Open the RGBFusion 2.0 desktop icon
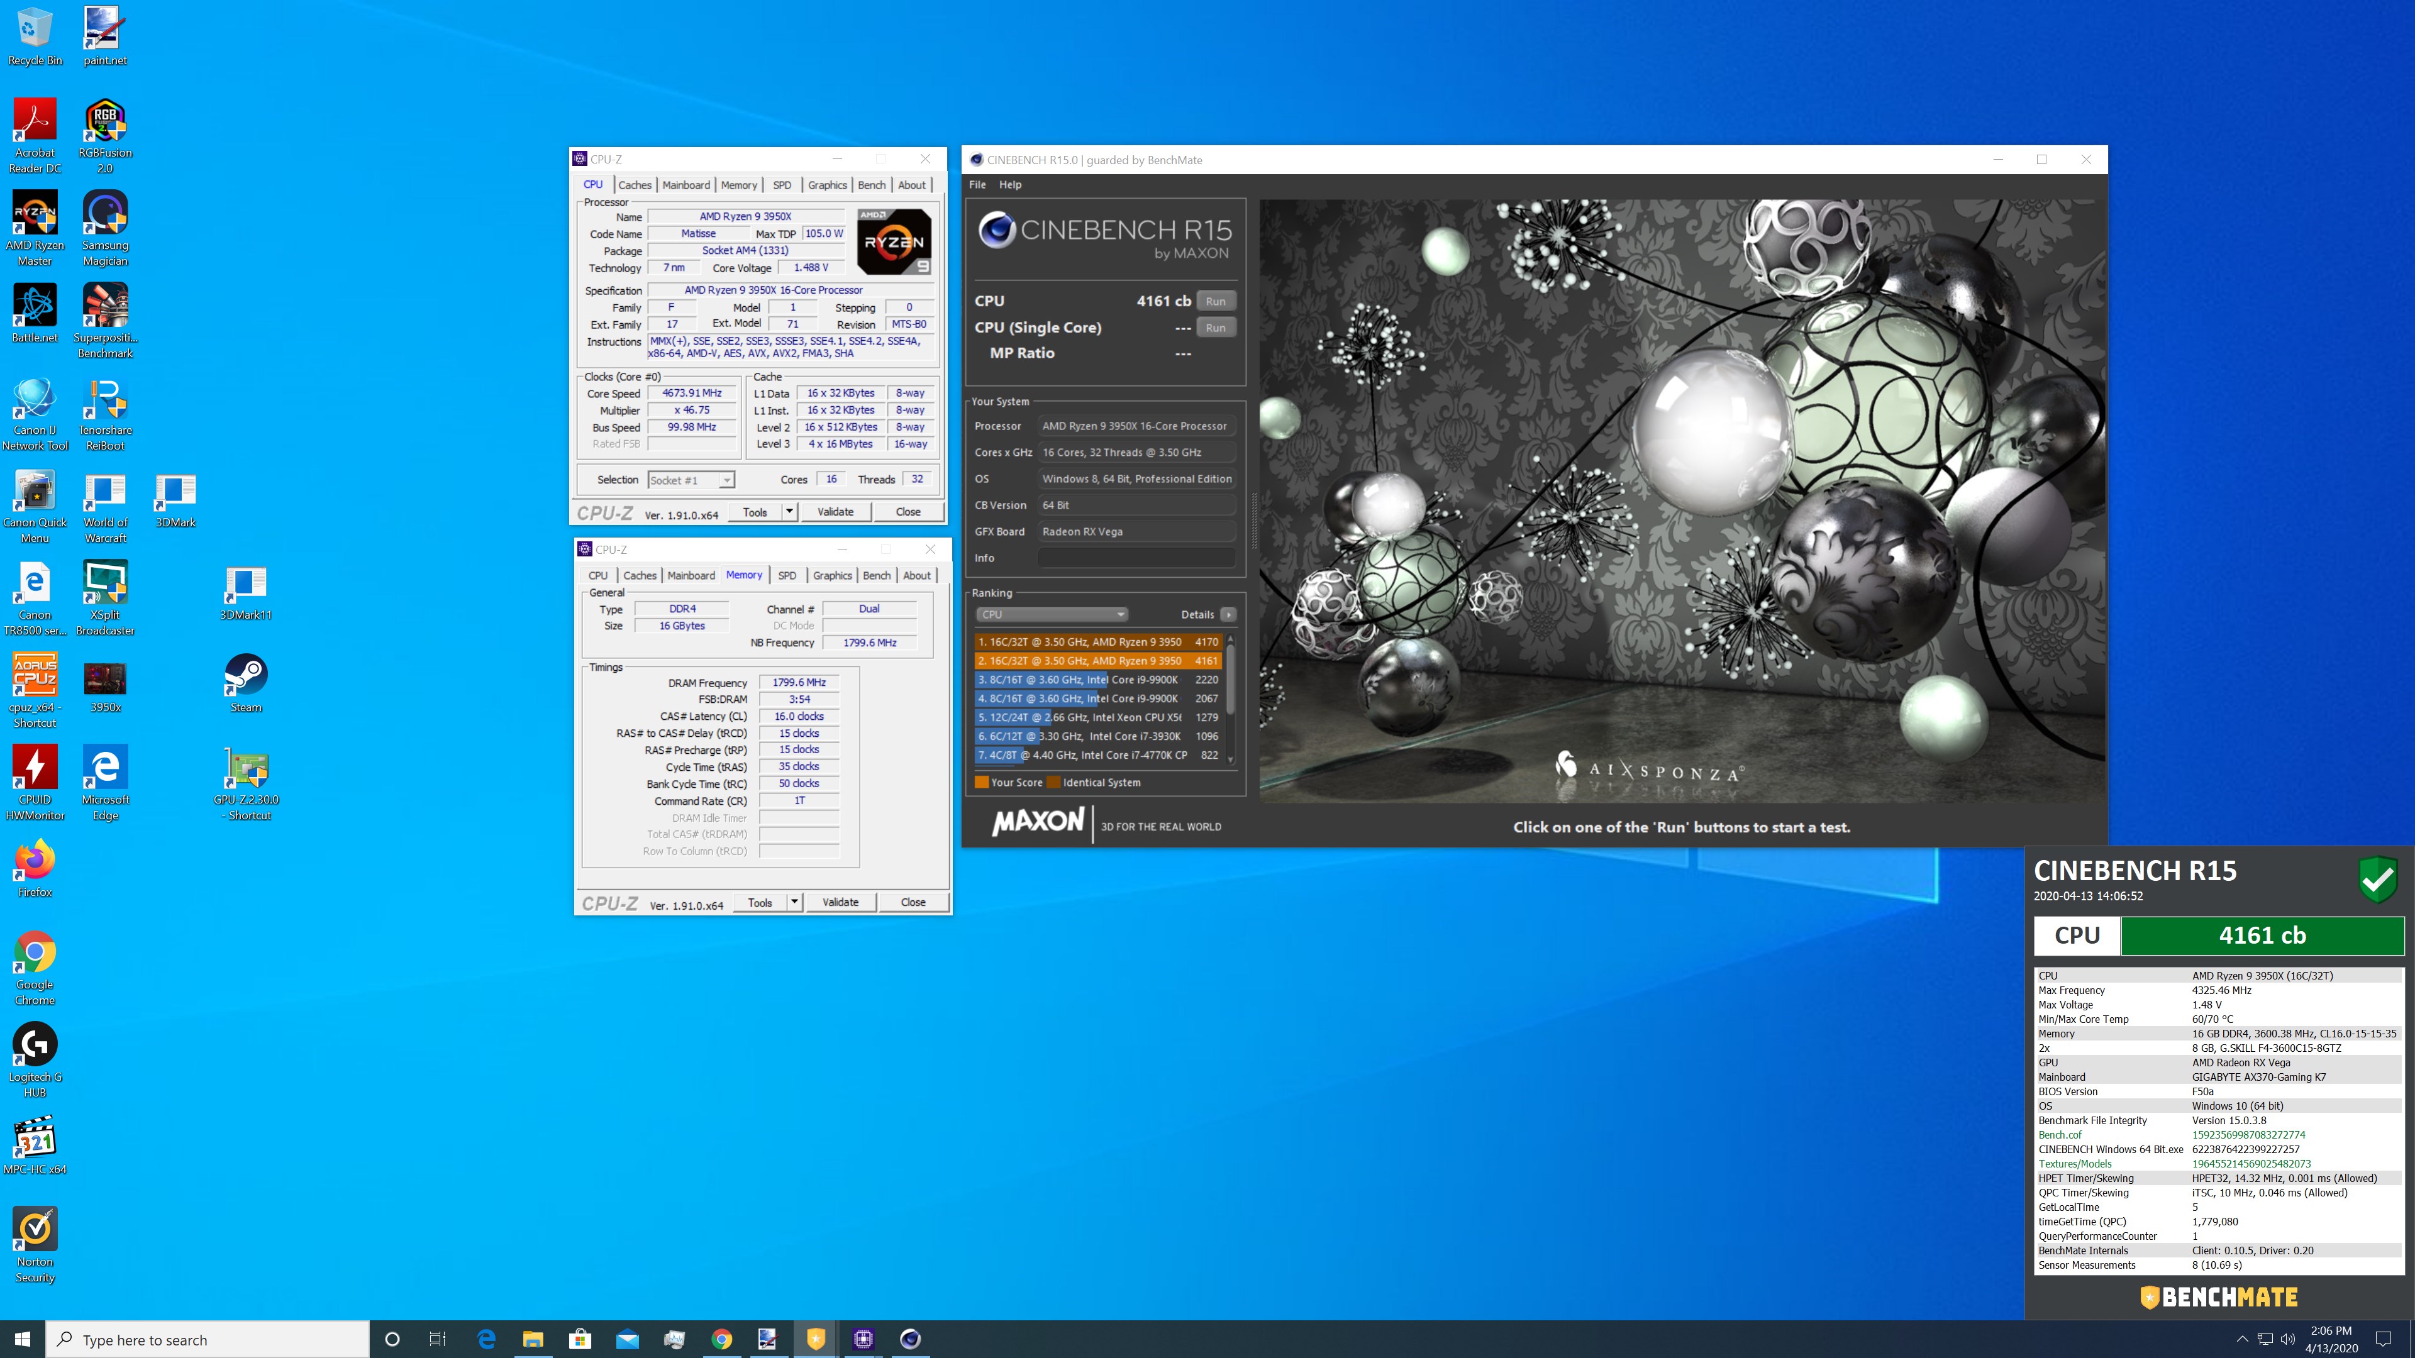 click(x=105, y=136)
